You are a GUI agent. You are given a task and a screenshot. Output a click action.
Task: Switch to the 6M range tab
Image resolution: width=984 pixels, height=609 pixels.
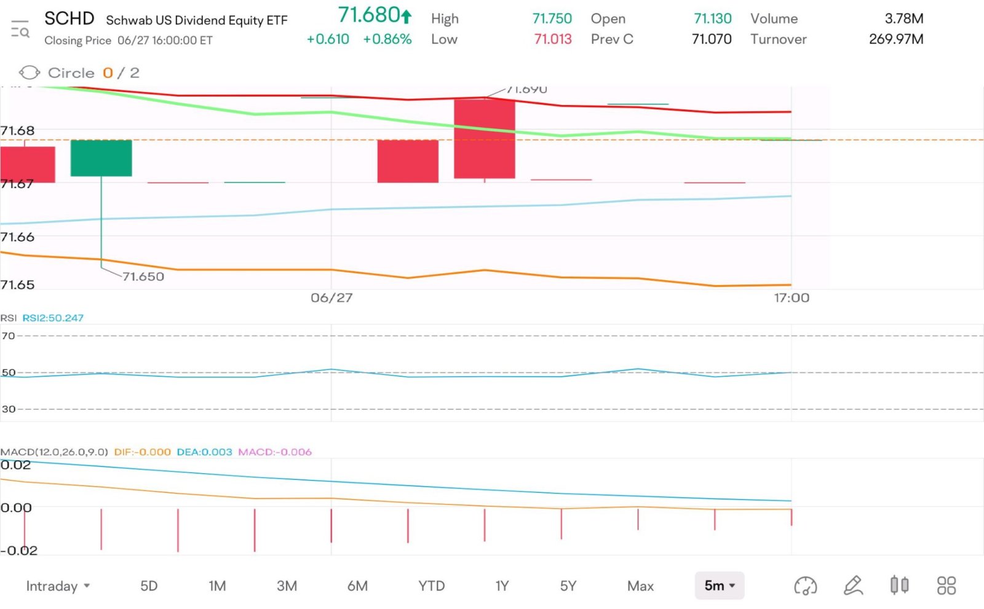[357, 586]
